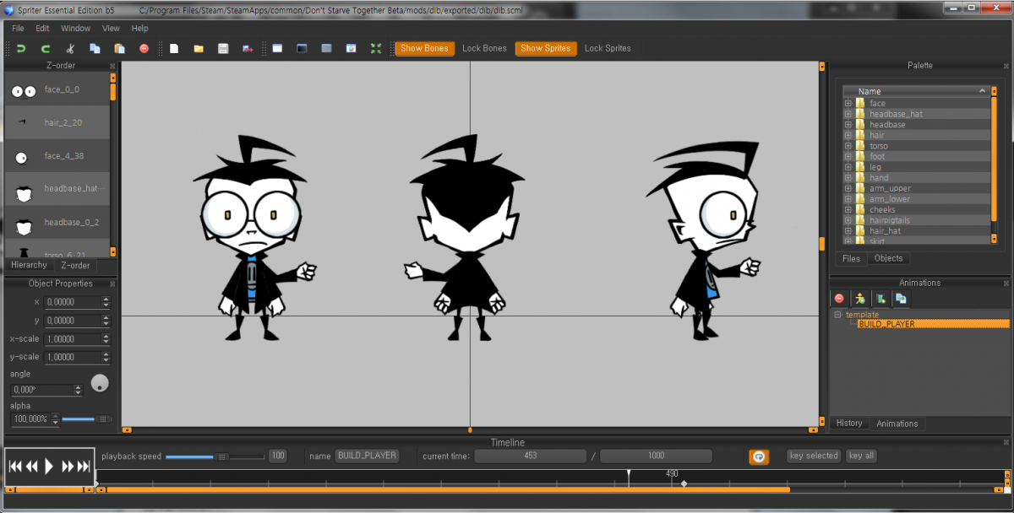1014x513 pixels.
Task: Click the green undo arrow icon
Action: (21, 49)
